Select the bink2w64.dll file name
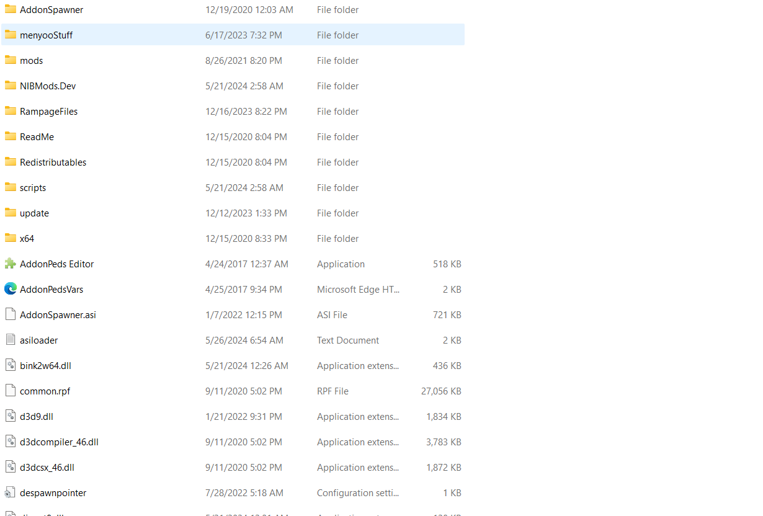 click(45, 366)
